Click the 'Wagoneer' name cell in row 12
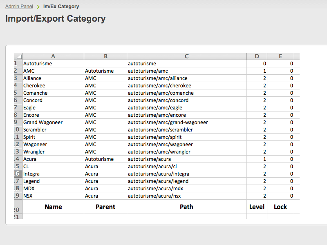This screenshot has width=327, height=245. coord(53,145)
